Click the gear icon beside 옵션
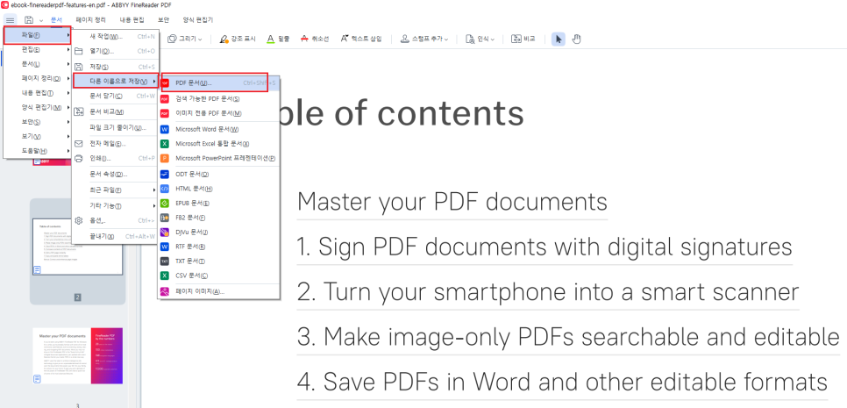This screenshot has height=408, width=847. [x=79, y=220]
